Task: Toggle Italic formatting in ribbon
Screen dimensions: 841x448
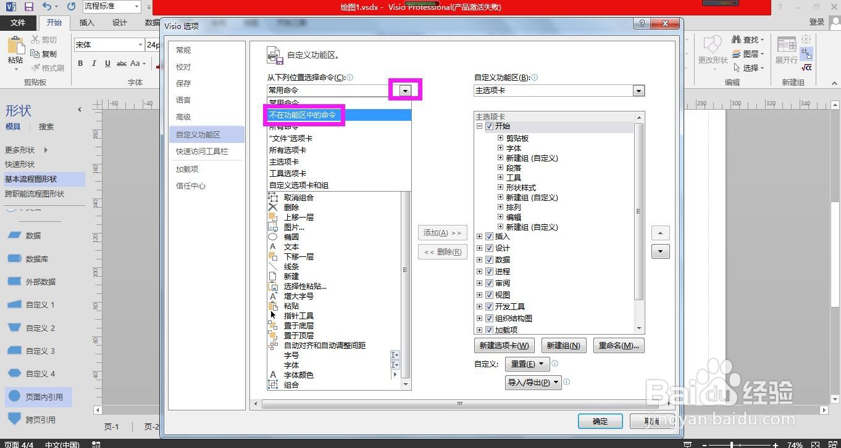Action: pyautogui.click(x=94, y=63)
